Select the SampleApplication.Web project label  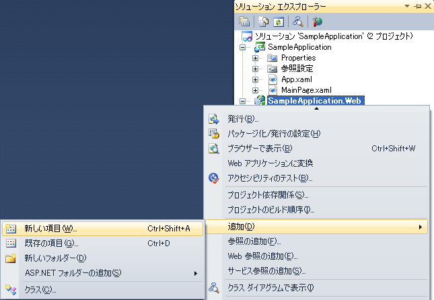315,101
